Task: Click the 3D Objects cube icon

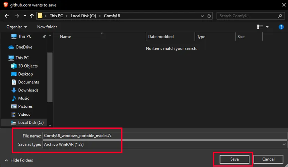Action: 14,66
